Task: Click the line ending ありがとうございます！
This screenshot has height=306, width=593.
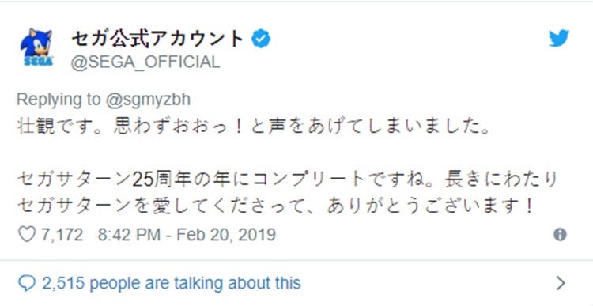Action: [x=276, y=206]
